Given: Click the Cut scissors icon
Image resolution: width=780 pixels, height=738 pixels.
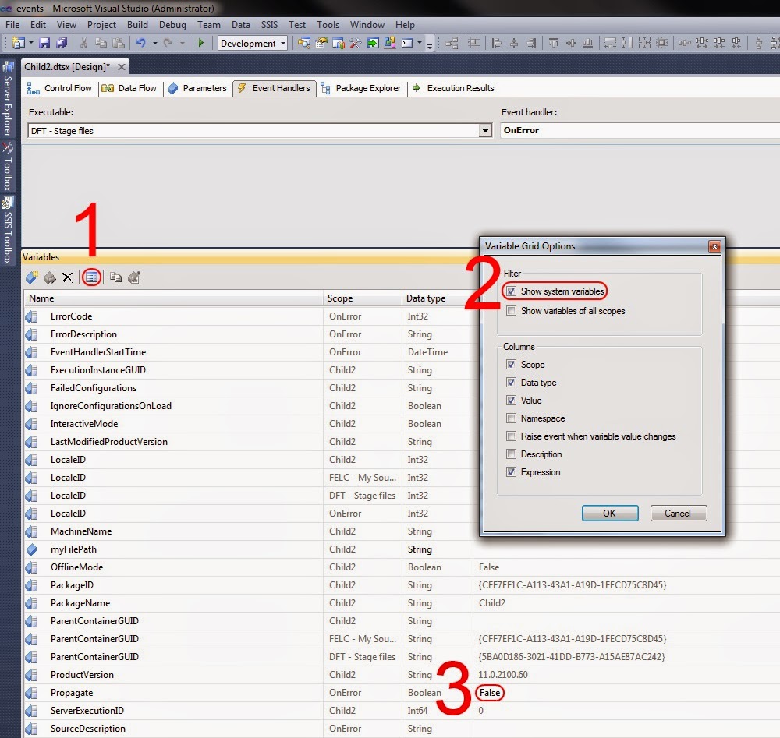Looking at the screenshot, I should [x=83, y=43].
